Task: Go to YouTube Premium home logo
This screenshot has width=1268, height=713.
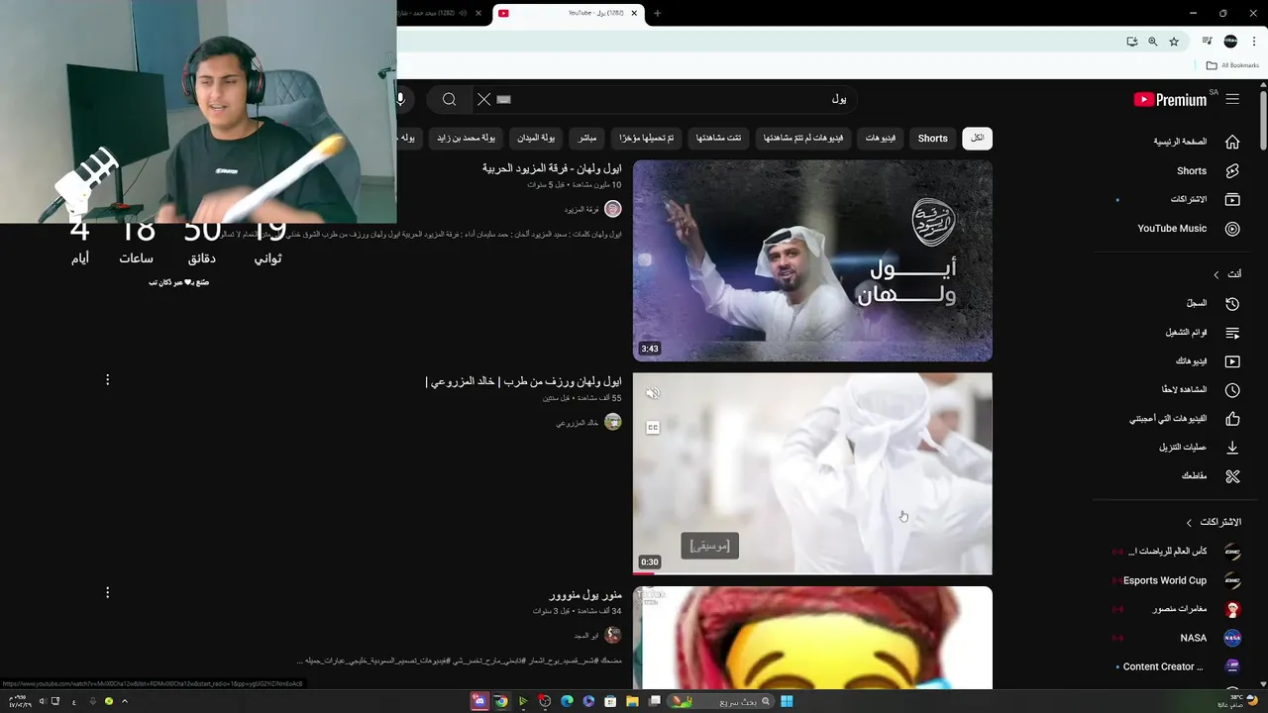Action: tap(1170, 99)
